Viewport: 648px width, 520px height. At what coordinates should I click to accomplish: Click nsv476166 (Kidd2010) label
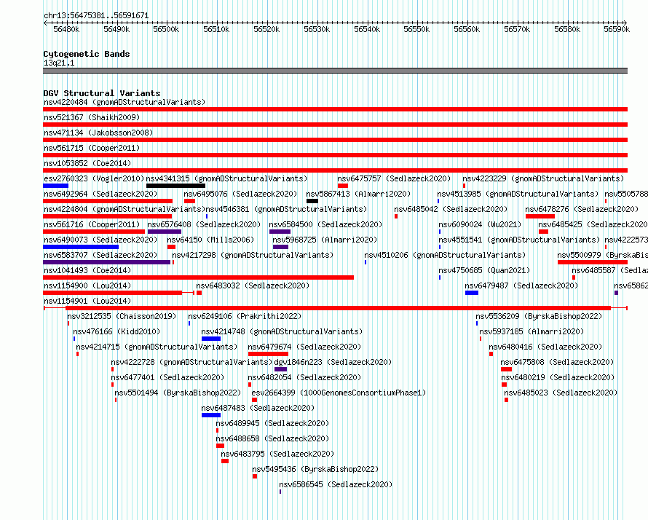[116, 331]
